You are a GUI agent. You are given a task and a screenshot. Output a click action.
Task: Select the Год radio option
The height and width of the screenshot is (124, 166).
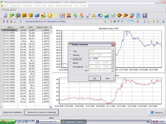click(x=71, y=51)
